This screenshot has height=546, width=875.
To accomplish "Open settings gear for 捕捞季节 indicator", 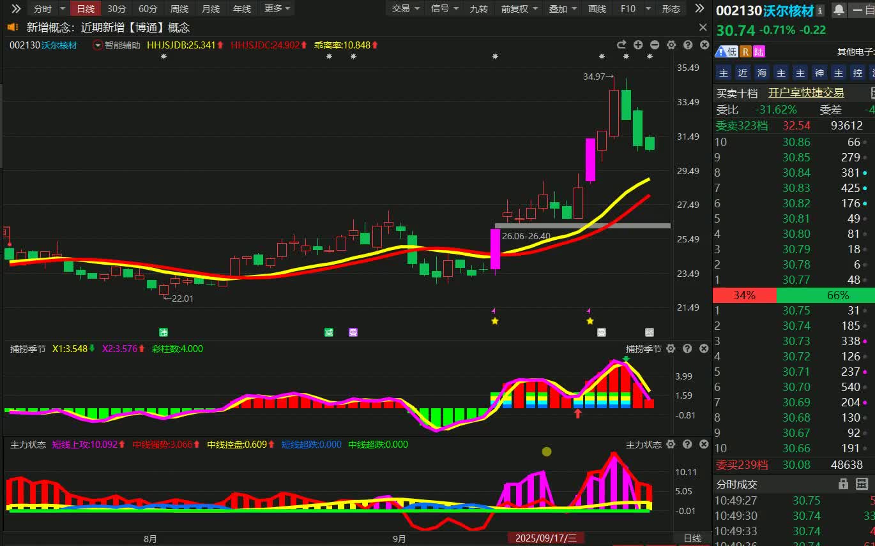I will click(671, 349).
